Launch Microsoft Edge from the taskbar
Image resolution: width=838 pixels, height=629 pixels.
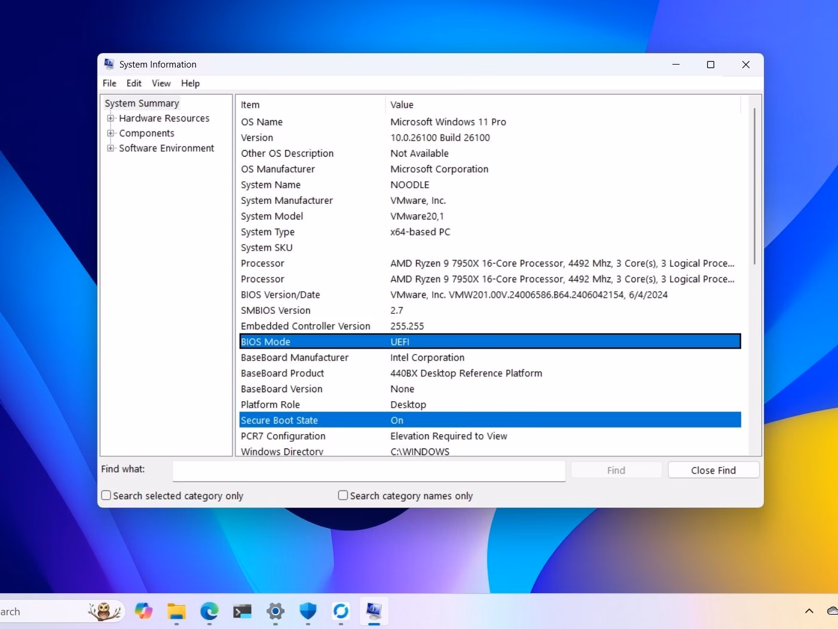(209, 611)
